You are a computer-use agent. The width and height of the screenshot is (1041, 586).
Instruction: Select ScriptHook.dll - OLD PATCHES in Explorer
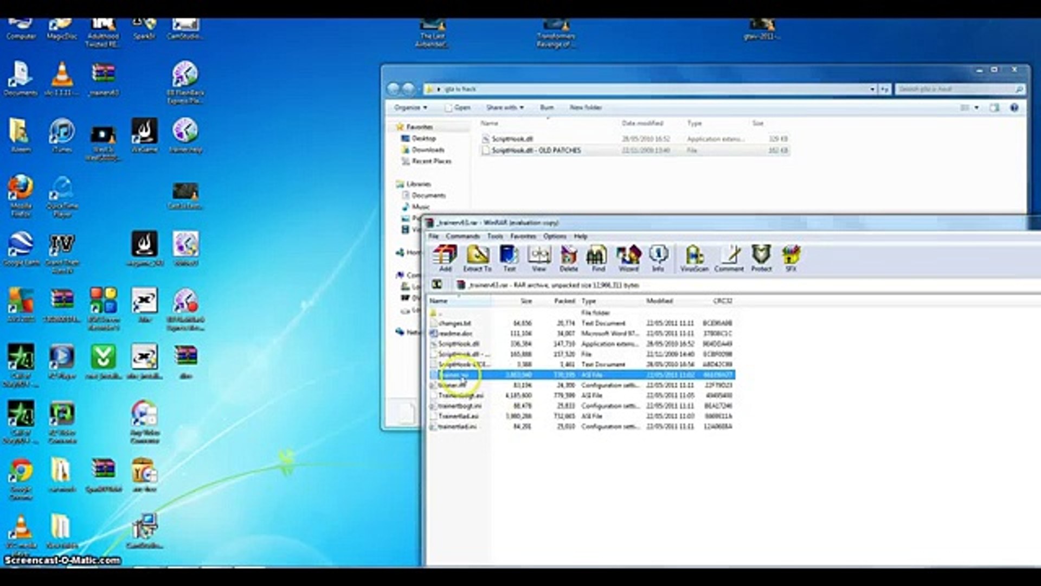(634, 150)
